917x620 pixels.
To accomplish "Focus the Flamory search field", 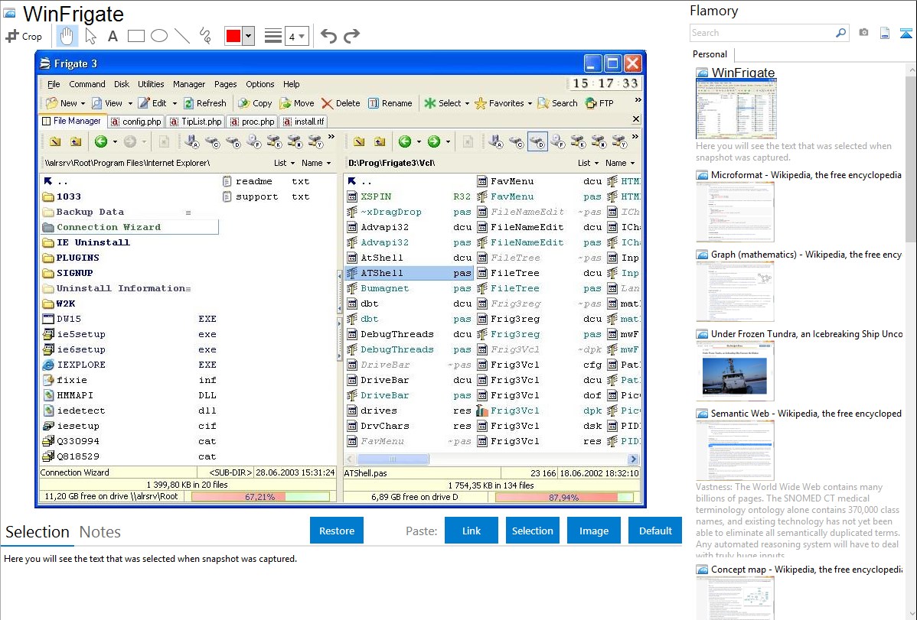I will coord(762,33).
